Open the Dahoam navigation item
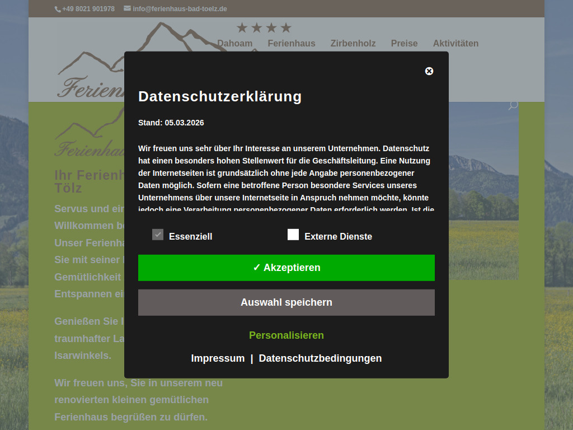Image resolution: width=573 pixels, height=430 pixels. pyautogui.click(x=235, y=43)
